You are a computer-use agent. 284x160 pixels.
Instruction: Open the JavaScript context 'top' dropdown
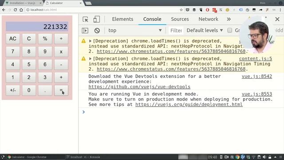coord(135,31)
